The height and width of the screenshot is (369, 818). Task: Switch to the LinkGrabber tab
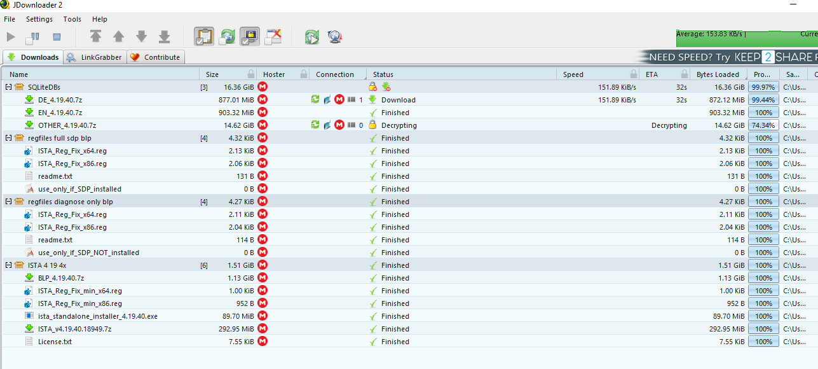click(x=95, y=57)
